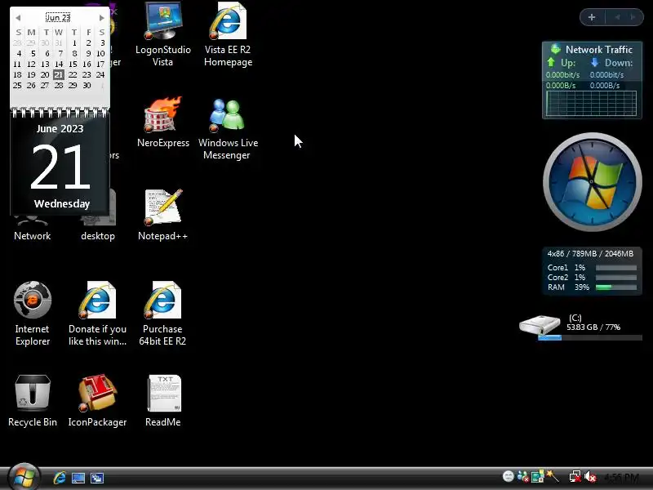Go to next month in calendar gadget
Image resolution: width=653 pixels, height=490 pixels.
click(x=101, y=17)
